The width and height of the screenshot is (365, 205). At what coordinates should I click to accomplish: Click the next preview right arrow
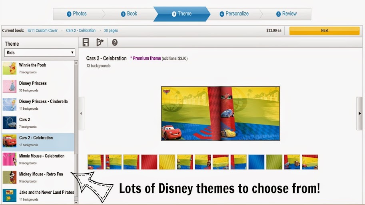tap(359, 113)
